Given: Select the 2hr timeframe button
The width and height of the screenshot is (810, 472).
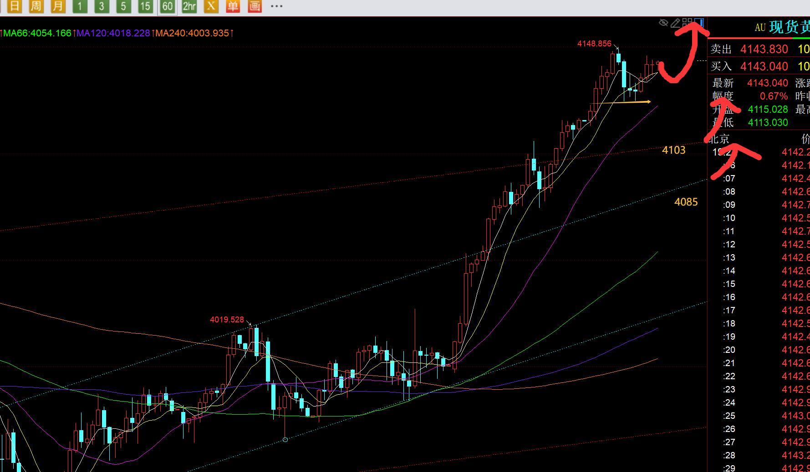Looking at the screenshot, I should click(189, 6).
